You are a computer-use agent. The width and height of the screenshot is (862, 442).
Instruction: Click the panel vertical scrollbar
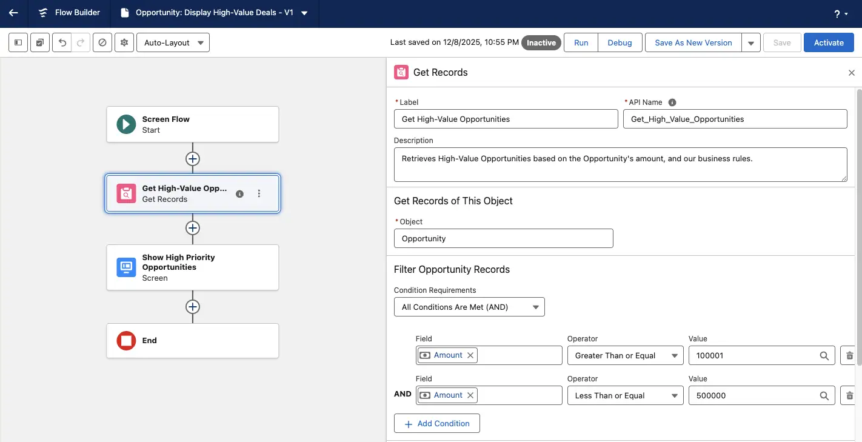pos(858,227)
